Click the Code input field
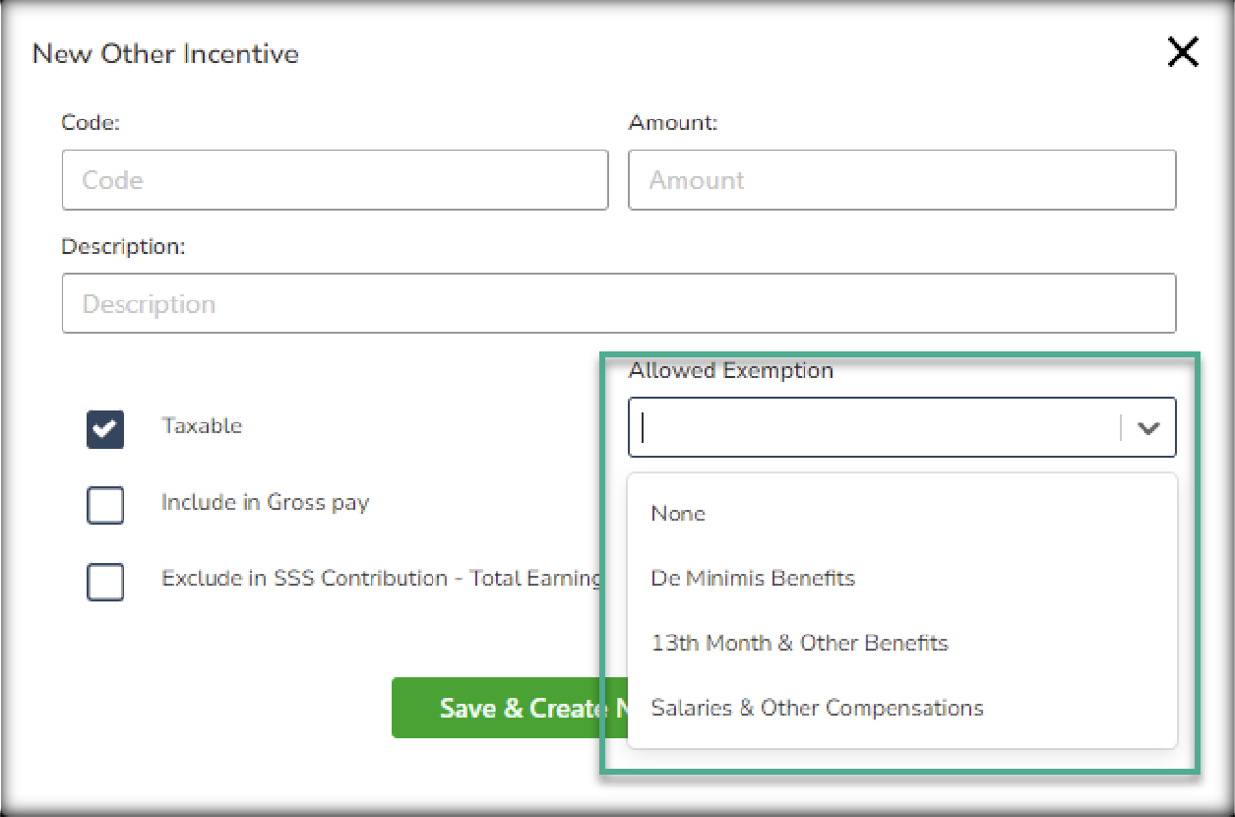 tap(335, 180)
